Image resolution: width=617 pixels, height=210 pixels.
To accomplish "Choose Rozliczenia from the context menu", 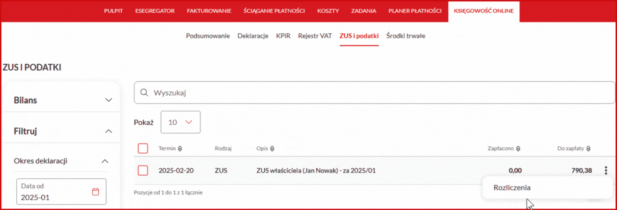I will point(512,187).
